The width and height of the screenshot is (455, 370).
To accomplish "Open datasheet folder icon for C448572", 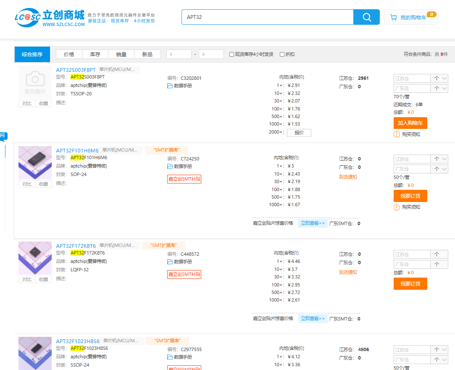I will 170,262.
